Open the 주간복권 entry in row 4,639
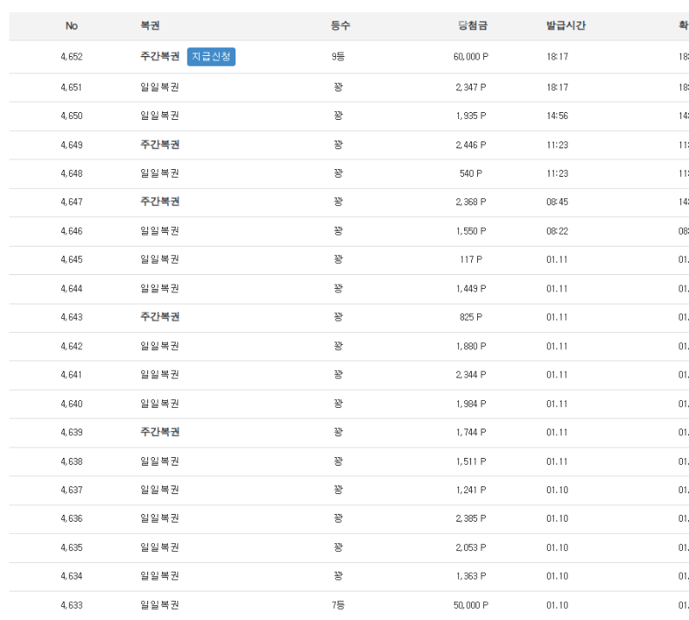The image size is (689, 620). [x=159, y=432]
